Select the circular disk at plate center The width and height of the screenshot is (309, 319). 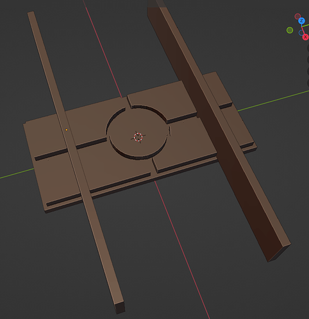(x=138, y=134)
